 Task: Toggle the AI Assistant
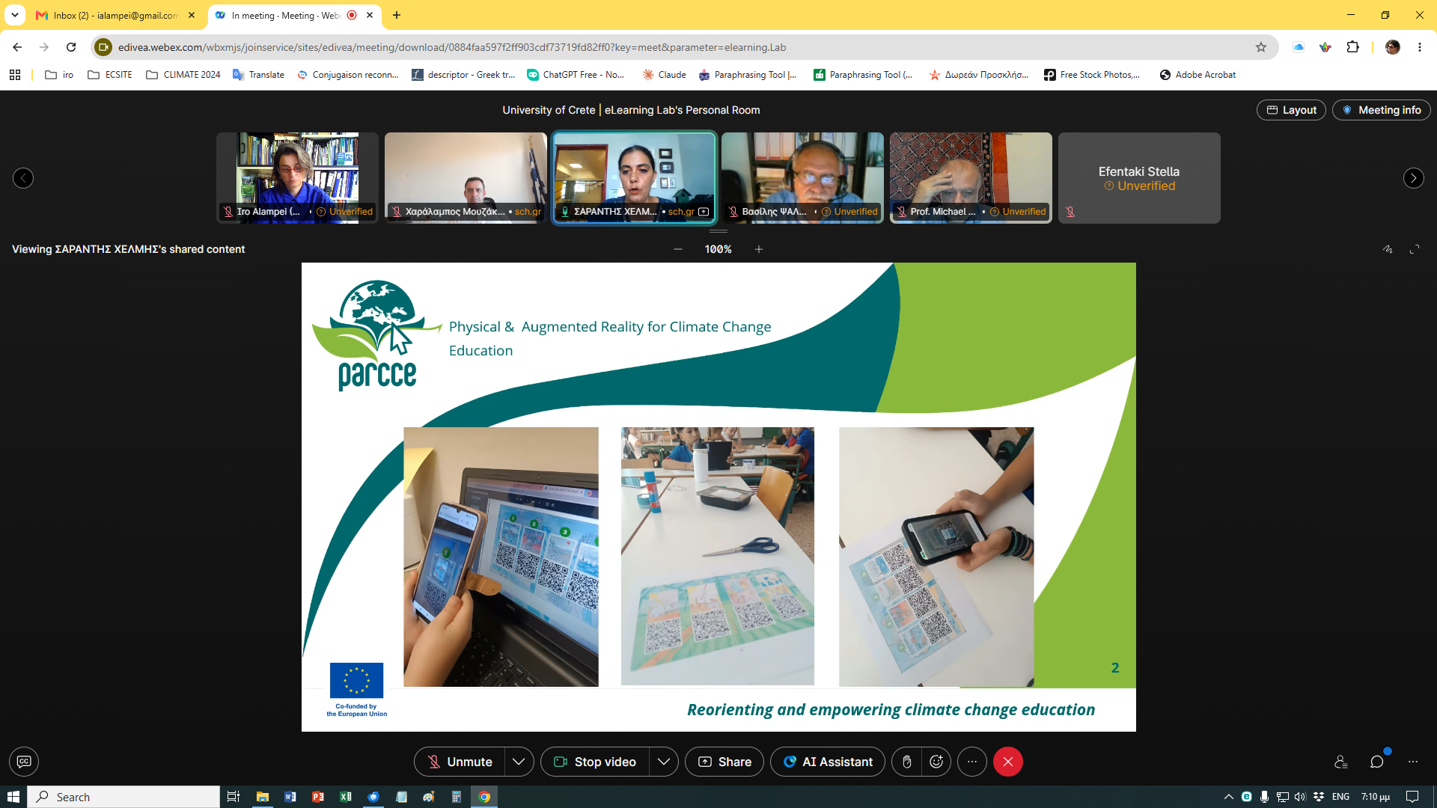click(x=828, y=762)
